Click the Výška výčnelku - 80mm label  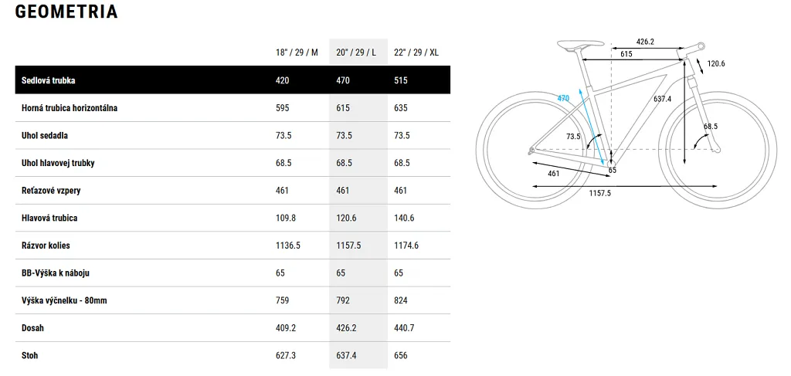point(64,300)
